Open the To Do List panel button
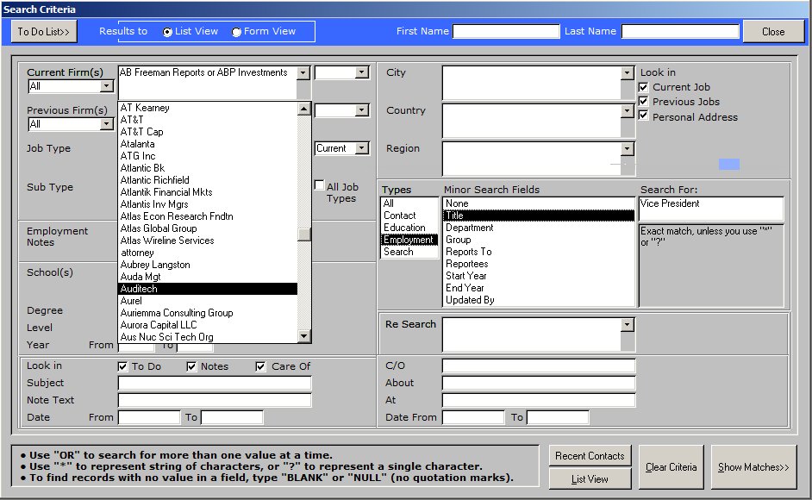Viewport: 812px width, 500px height. (44, 32)
